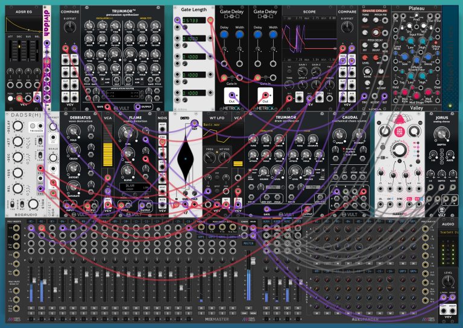
Task: Click the TIME knob on SCOPE
Action: pos(289,85)
